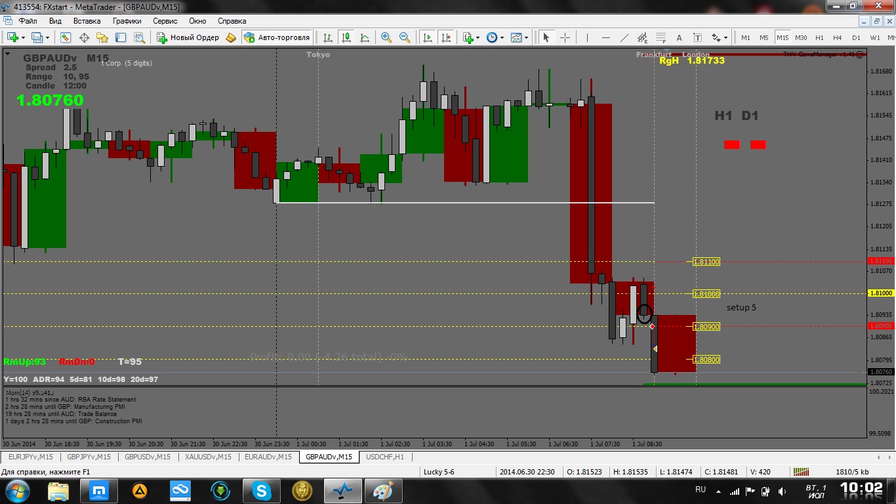Click the red H1 trend indicator block
The image size is (896, 504).
(x=732, y=144)
